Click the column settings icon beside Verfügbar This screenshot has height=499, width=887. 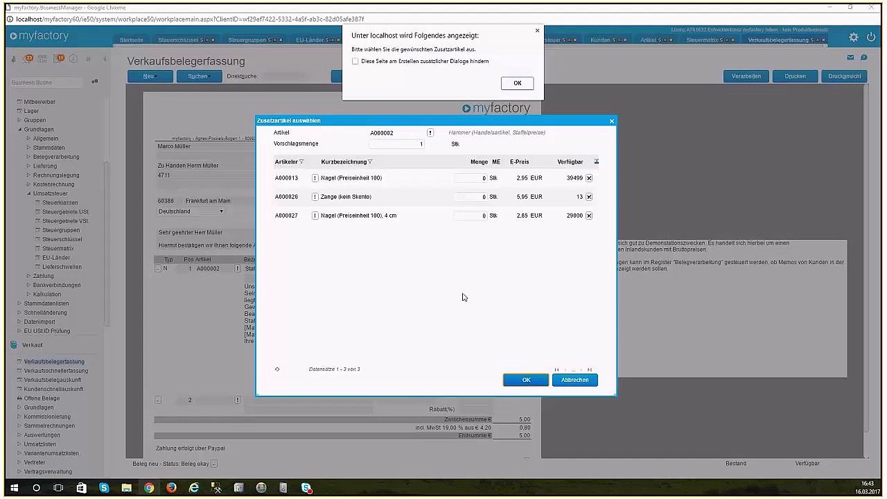tap(596, 161)
